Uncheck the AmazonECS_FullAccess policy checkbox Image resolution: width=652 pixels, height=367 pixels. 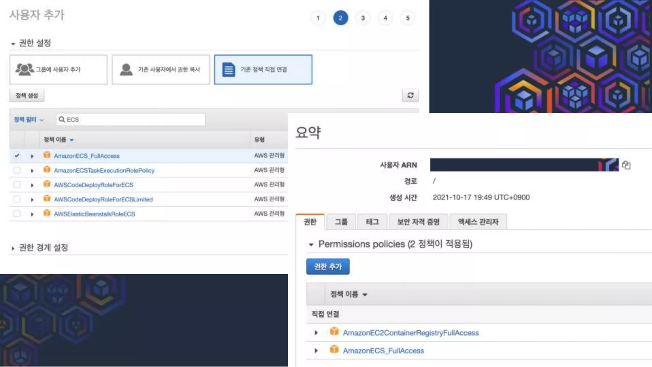click(x=17, y=155)
